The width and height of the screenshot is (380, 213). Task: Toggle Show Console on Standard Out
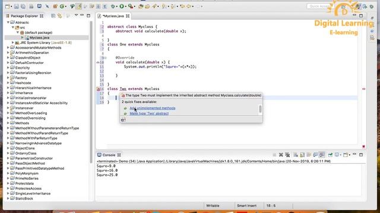pos(315,155)
